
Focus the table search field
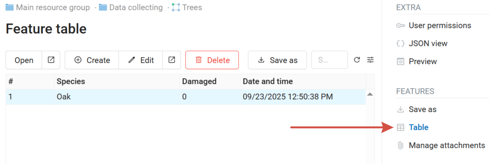(x=329, y=60)
